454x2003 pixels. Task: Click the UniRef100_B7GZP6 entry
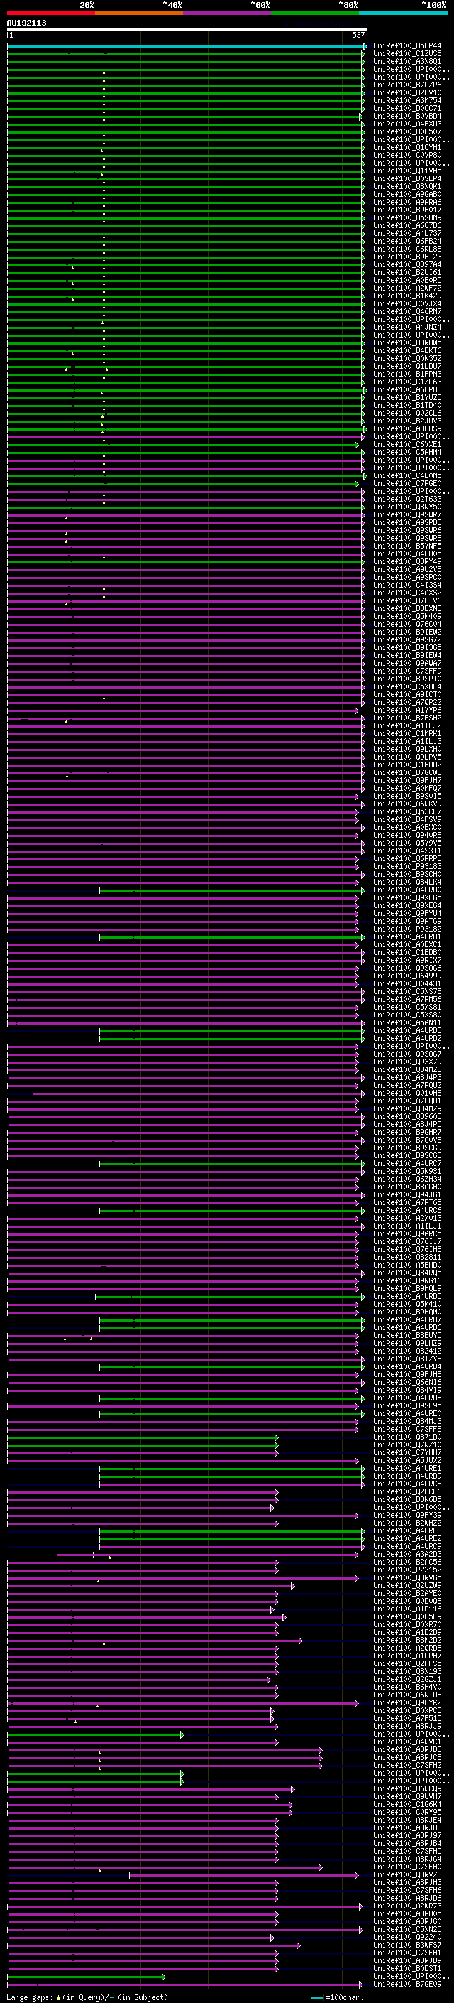407,85
